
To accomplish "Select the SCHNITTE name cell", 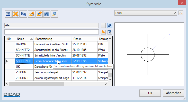I will point(24,55).
